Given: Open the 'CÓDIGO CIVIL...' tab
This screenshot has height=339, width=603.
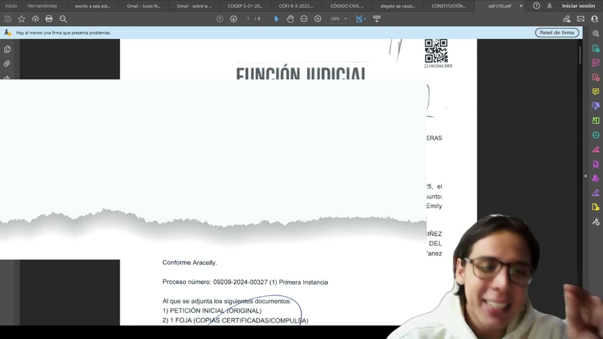Looking at the screenshot, I should pyautogui.click(x=347, y=6).
